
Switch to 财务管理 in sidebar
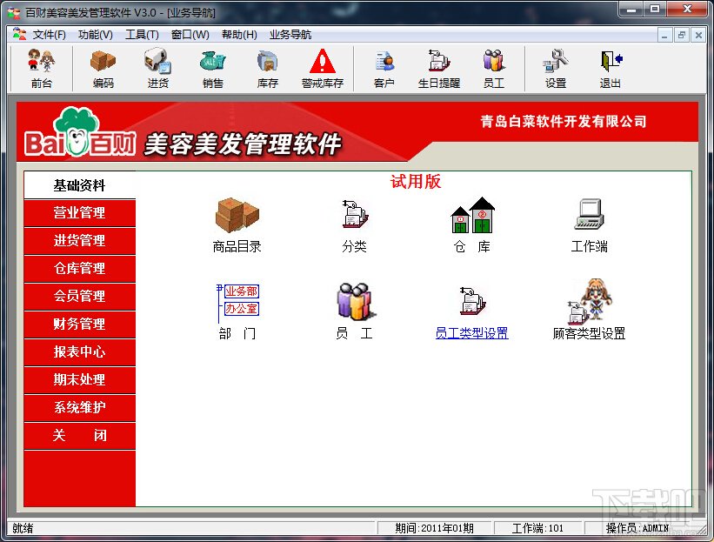click(x=80, y=324)
